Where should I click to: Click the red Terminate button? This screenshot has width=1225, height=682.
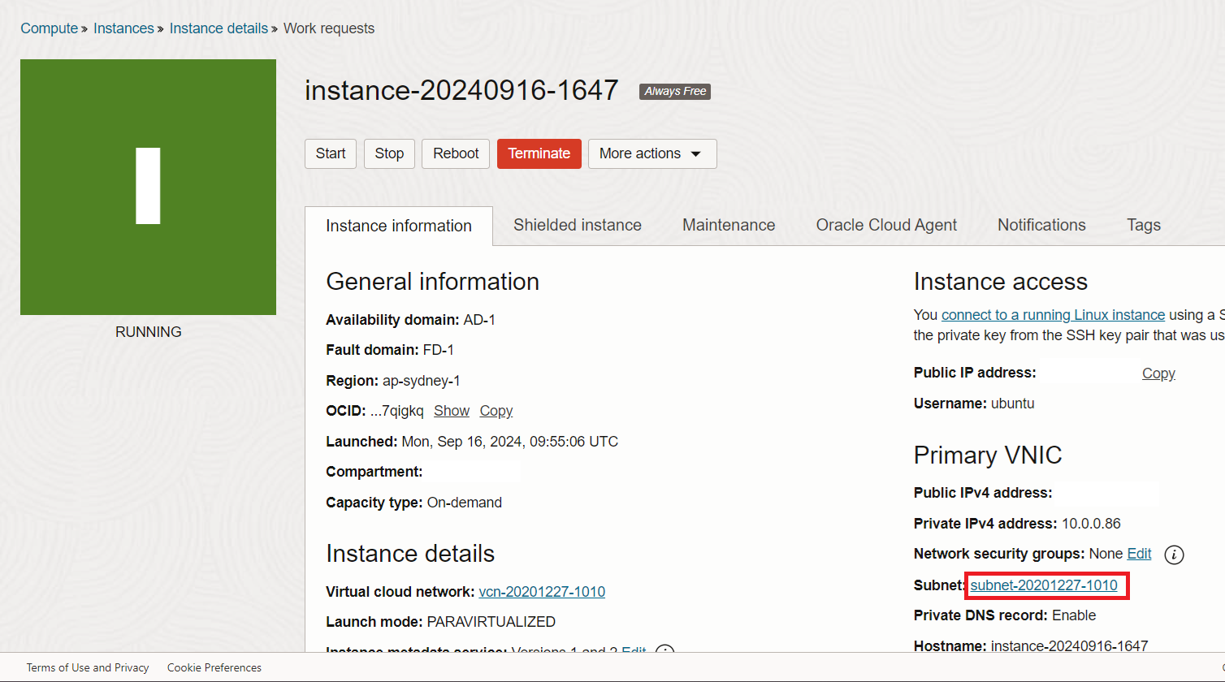[x=539, y=153]
